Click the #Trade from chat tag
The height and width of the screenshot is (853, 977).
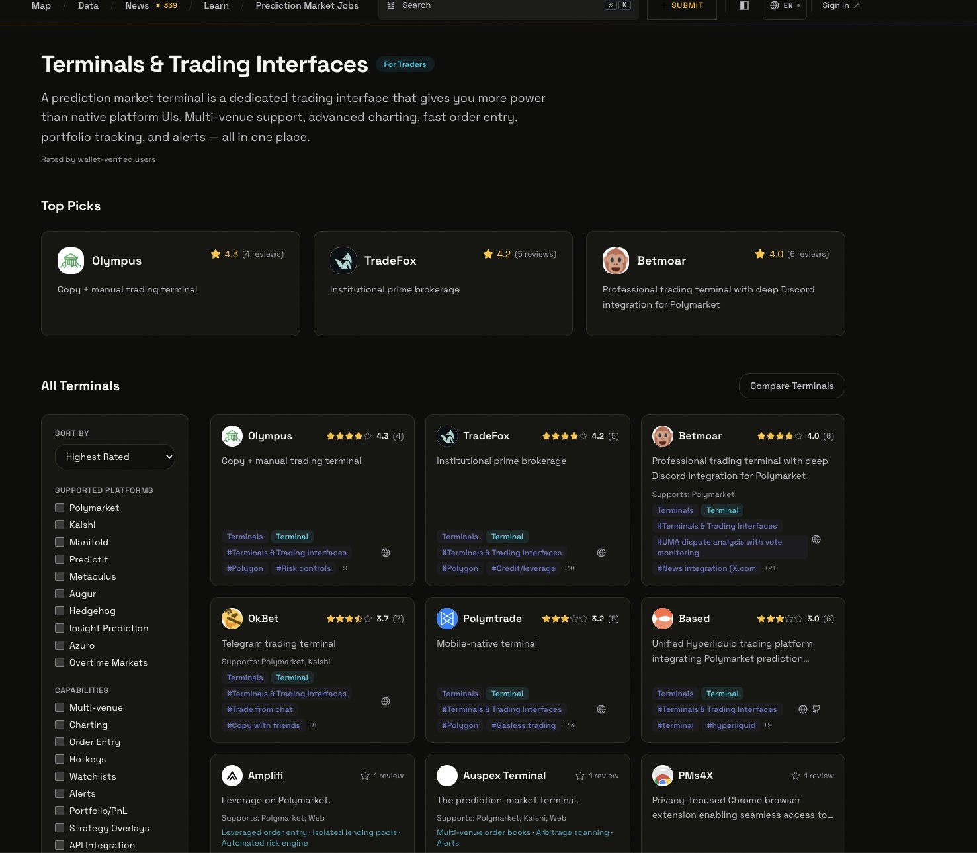259,709
